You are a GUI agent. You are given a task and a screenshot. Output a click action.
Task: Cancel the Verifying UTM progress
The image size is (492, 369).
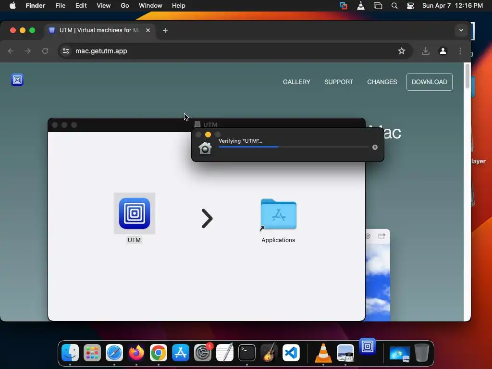point(375,147)
